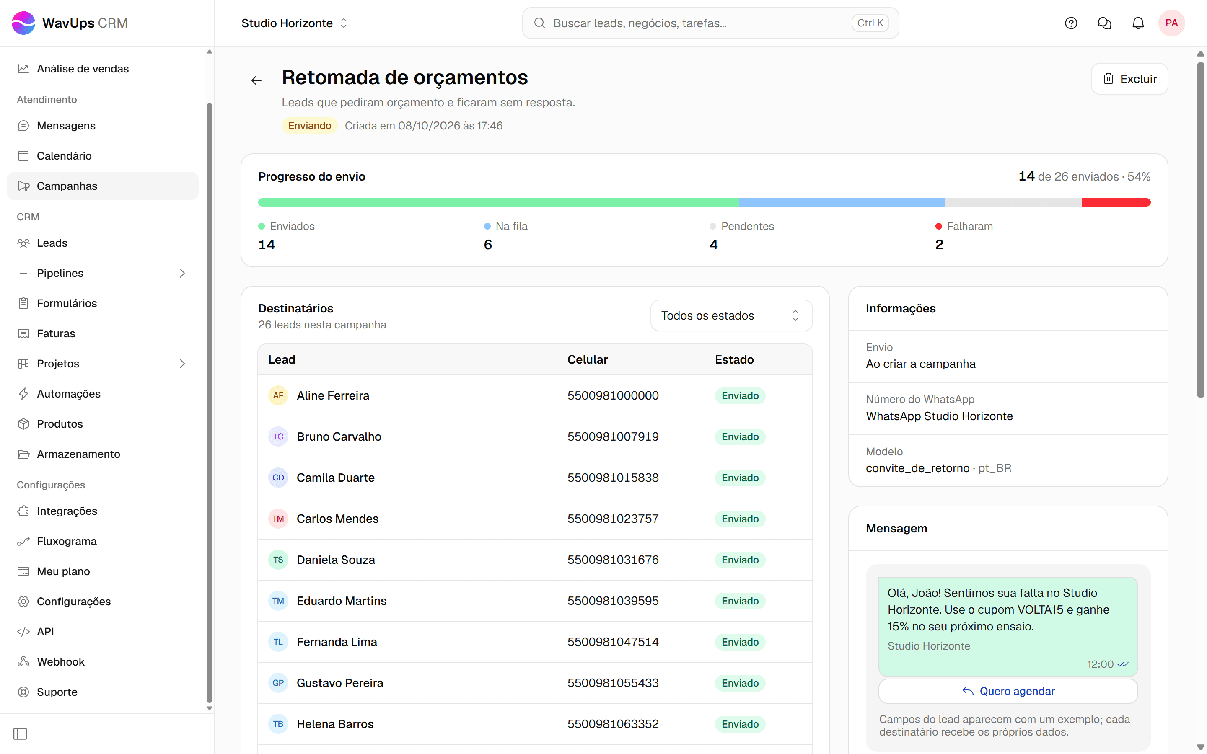Open the chat conversations icon
Viewport: 1207px width, 754px height.
[1104, 23]
